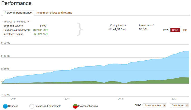Switch to Table view
Image resolution: width=191 pixels, height=110 pixels.
pyautogui.click(x=184, y=30)
